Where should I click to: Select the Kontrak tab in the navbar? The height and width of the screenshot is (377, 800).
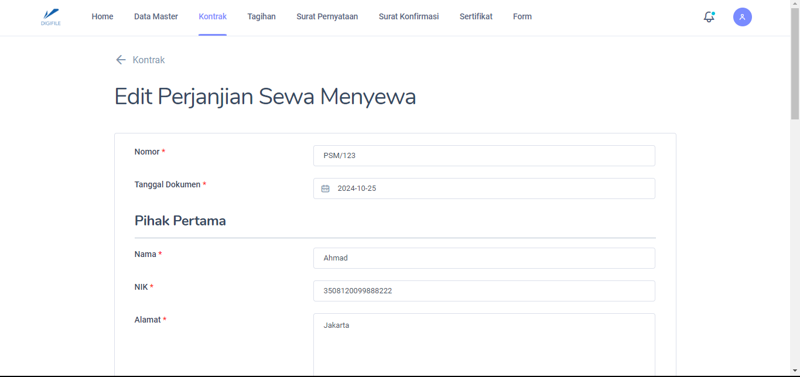213,16
